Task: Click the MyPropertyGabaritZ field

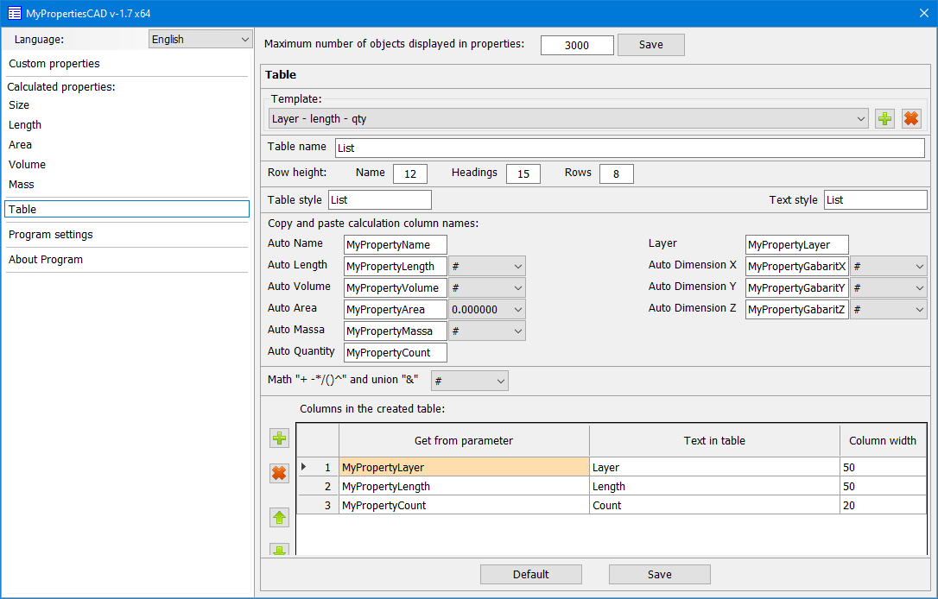Action: 797,310
